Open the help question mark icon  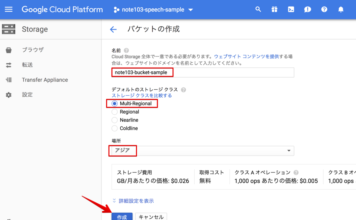[324, 9]
